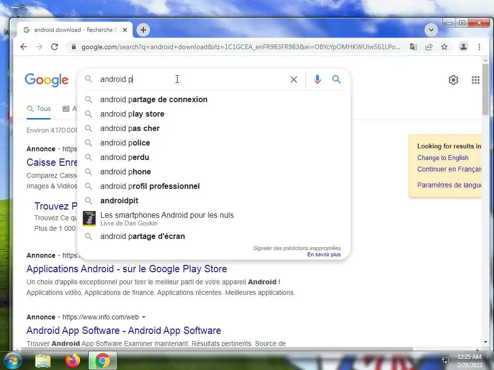Switch to the Tous results tab
This screenshot has width=494, height=370.
click(39, 109)
